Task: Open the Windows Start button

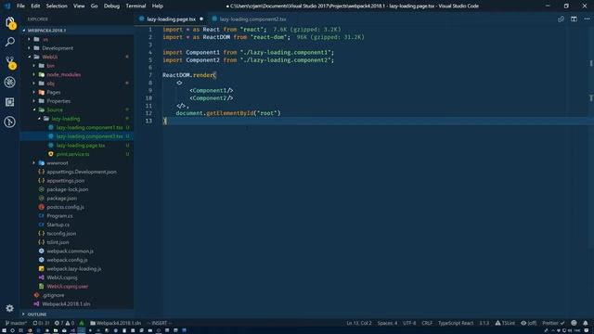Action: [4, 330]
